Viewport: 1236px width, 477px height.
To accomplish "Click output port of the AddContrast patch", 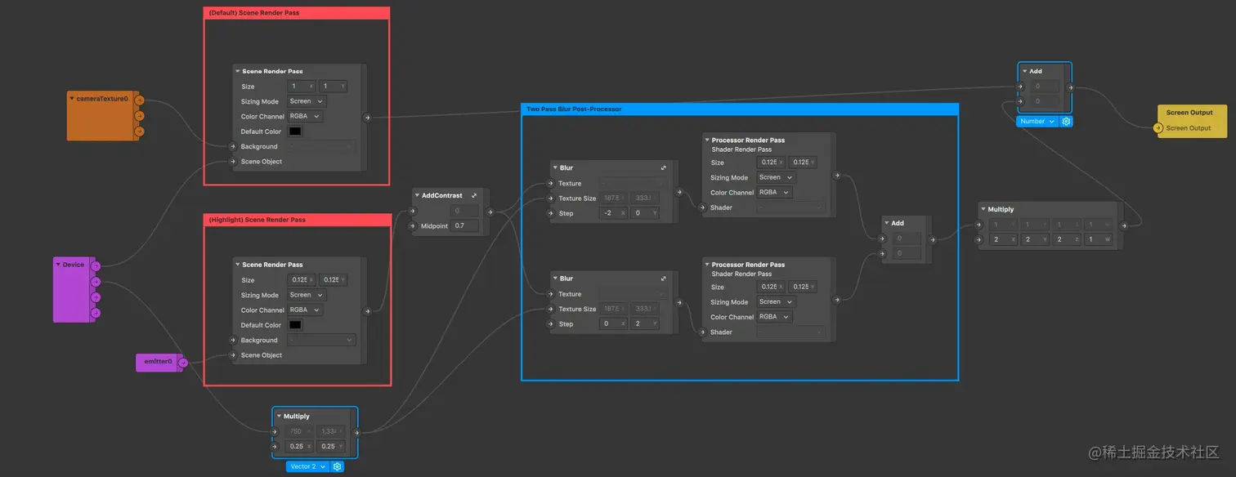I will coord(490,212).
